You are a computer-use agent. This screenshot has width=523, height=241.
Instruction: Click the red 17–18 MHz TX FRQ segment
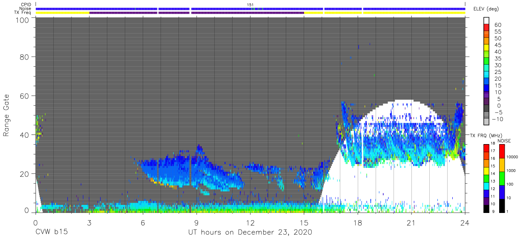(487, 148)
